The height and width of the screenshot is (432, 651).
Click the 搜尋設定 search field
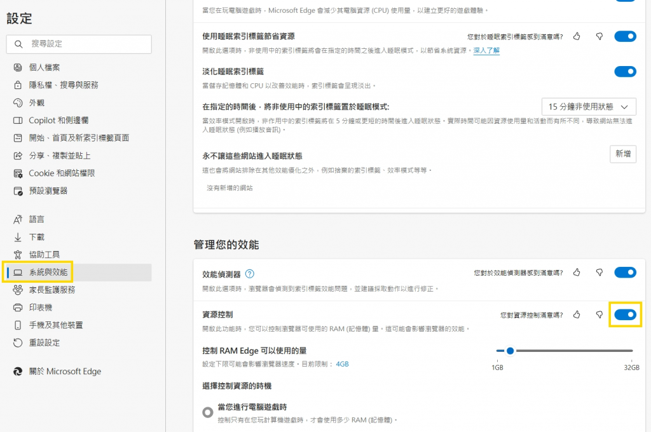[79, 44]
